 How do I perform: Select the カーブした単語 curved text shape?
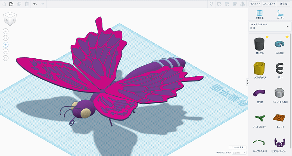point(260,145)
